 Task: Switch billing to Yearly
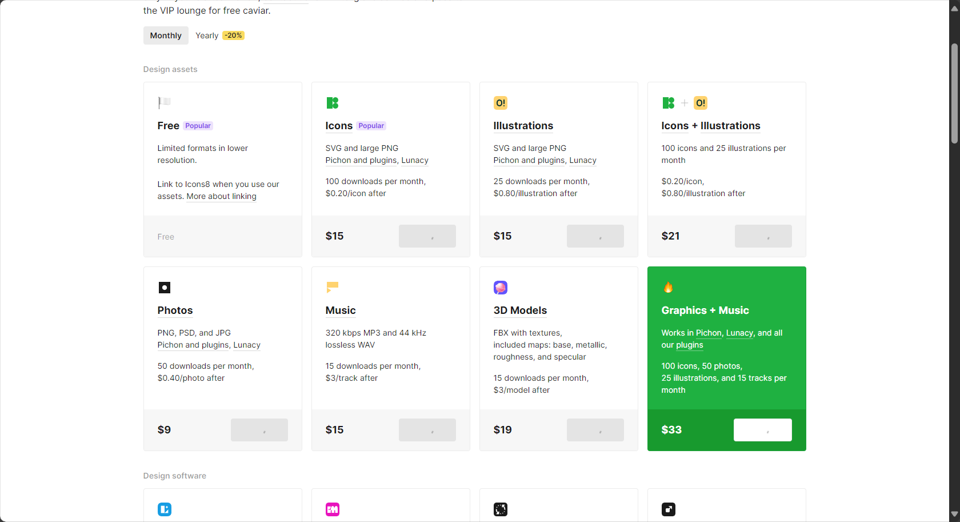coord(207,35)
